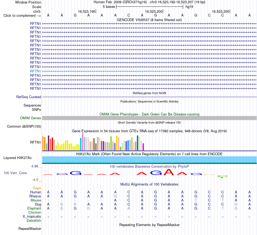This screenshot has height=235, width=257.
Task: Click the Layered H3K27Ac label
Action: [x=18, y=158]
